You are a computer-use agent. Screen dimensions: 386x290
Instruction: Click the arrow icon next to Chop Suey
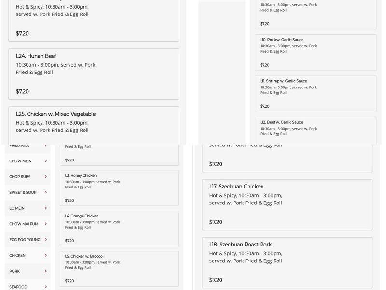pyautogui.click(x=46, y=177)
